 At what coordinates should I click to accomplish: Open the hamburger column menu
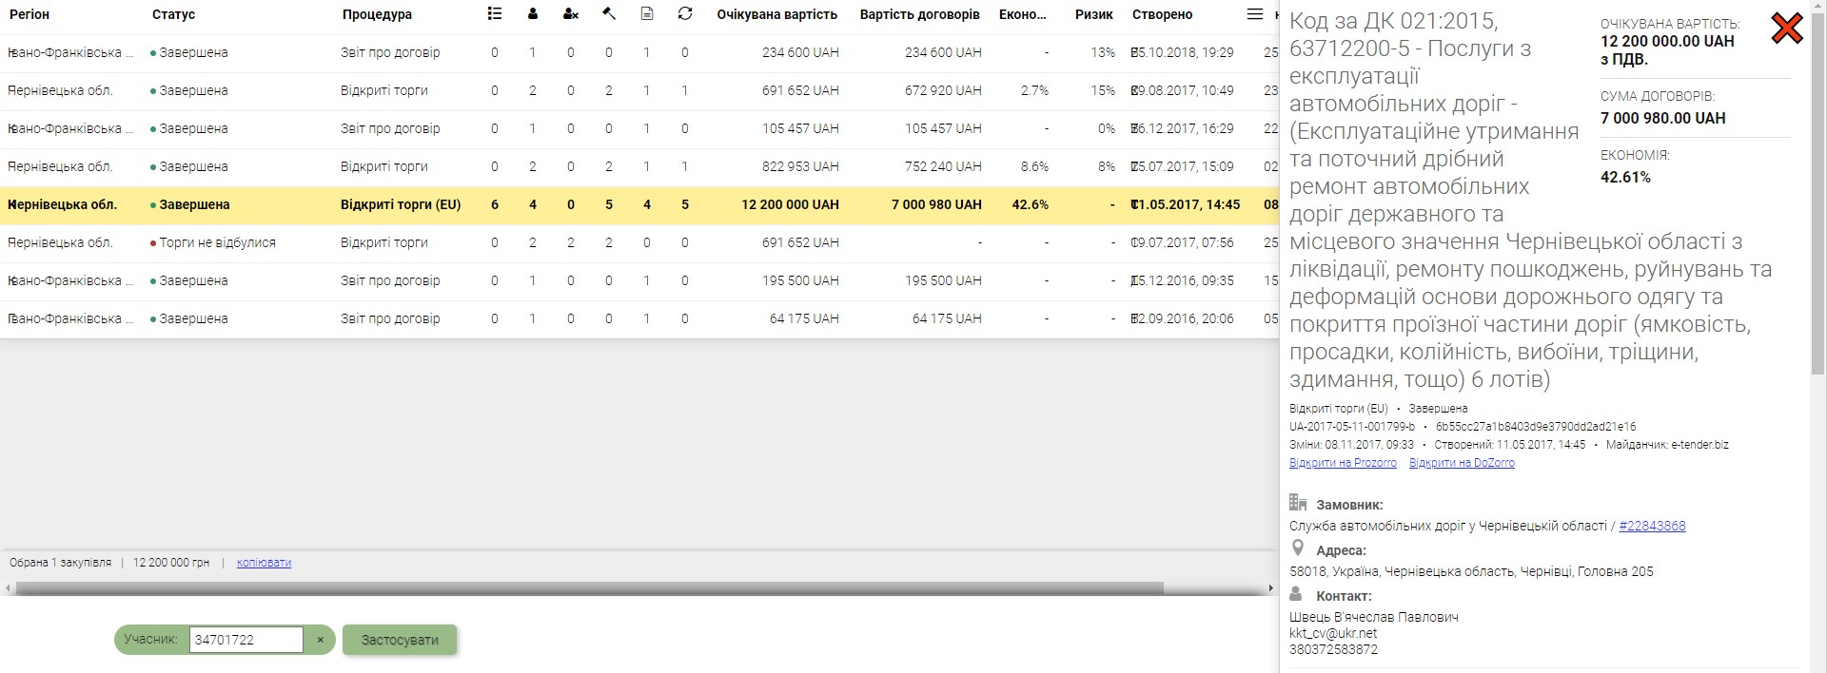pos(1255,14)
